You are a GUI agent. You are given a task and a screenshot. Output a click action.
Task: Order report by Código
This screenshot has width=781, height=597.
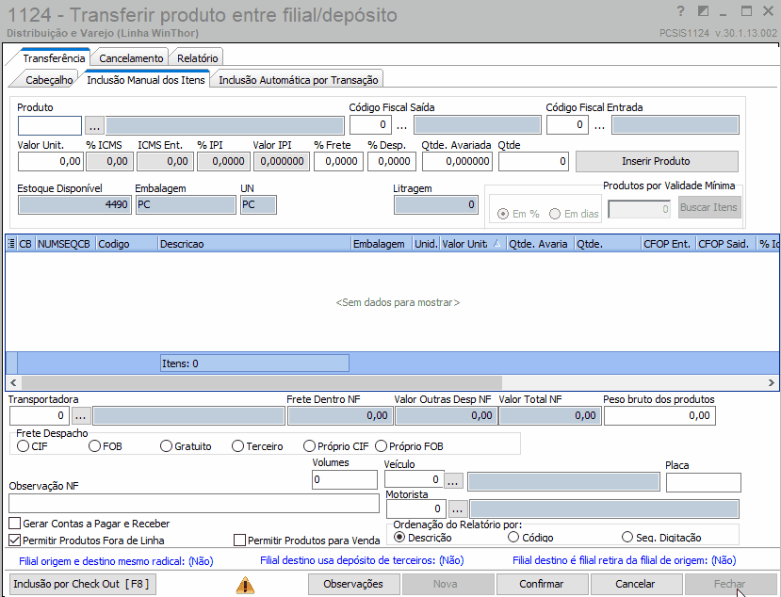[x=513, y=538]
